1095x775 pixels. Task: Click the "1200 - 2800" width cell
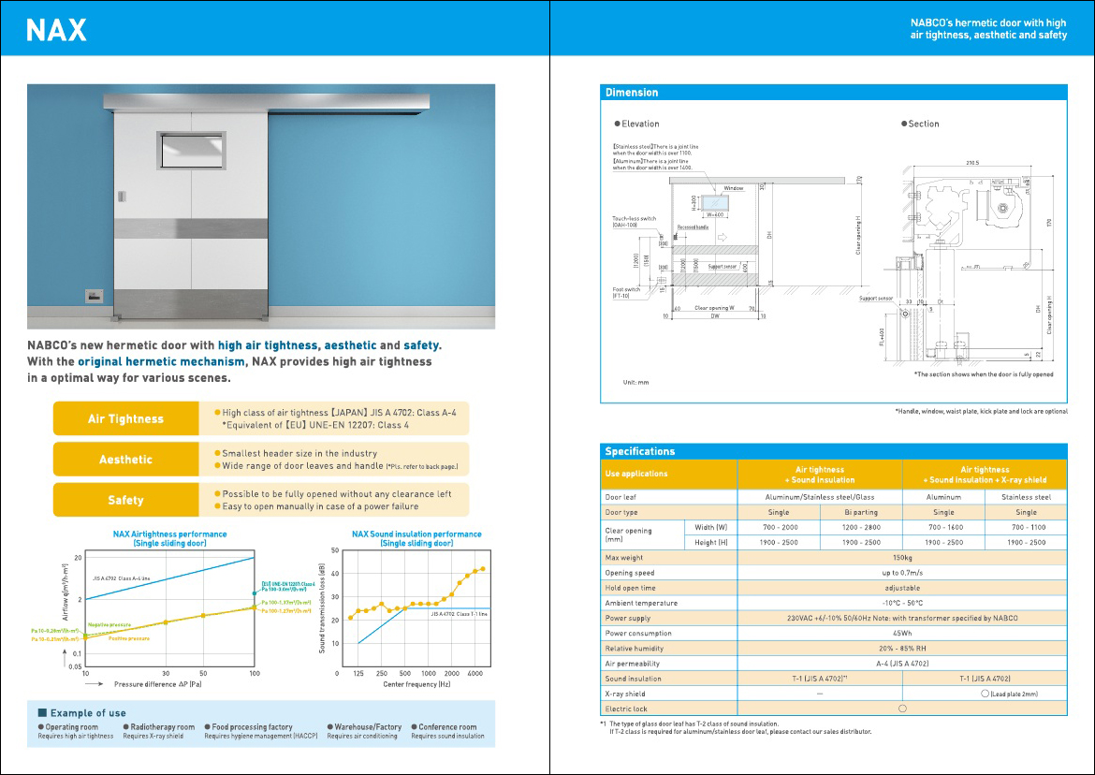861,527
